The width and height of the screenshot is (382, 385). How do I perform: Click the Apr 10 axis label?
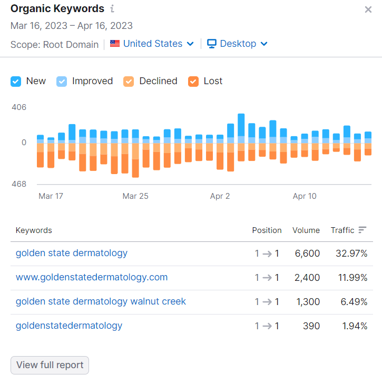305,196
